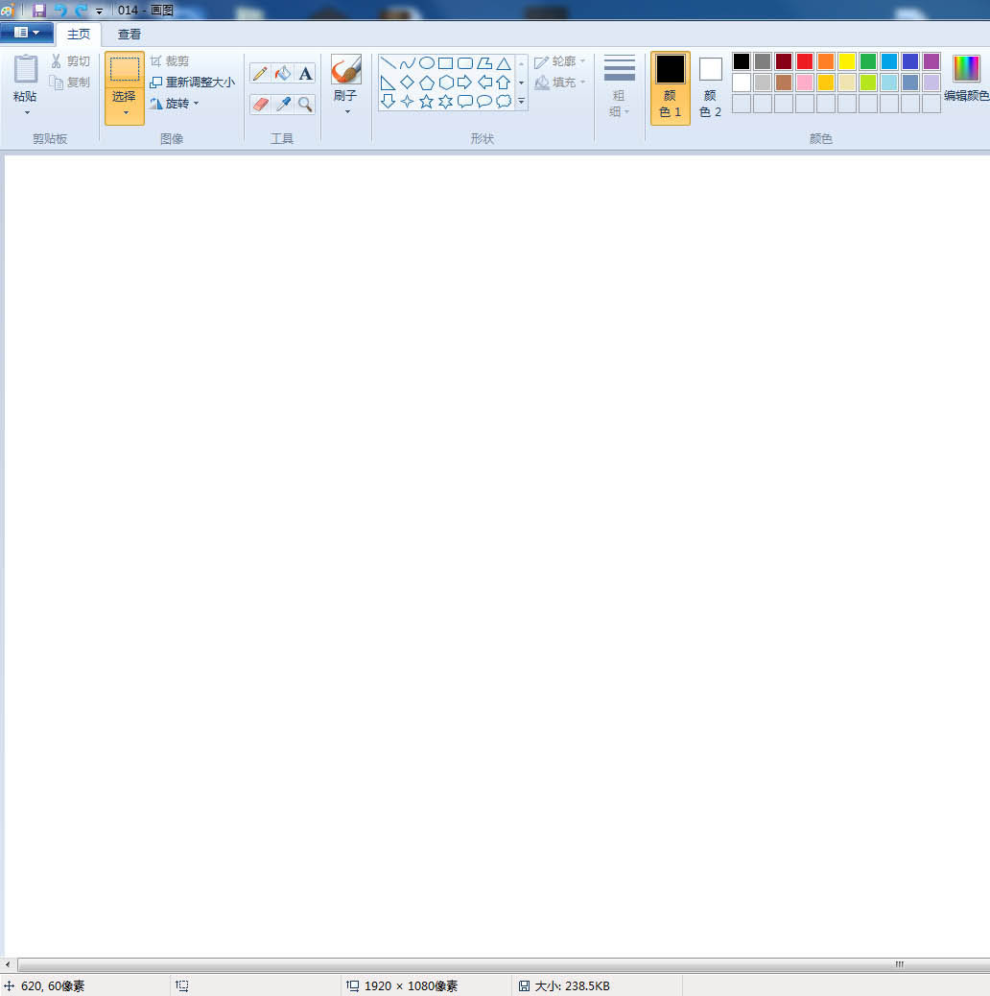The image size is (990, 996).
Task: Activate the 颜色 2 background color button
Action: [x=710, y=87]
